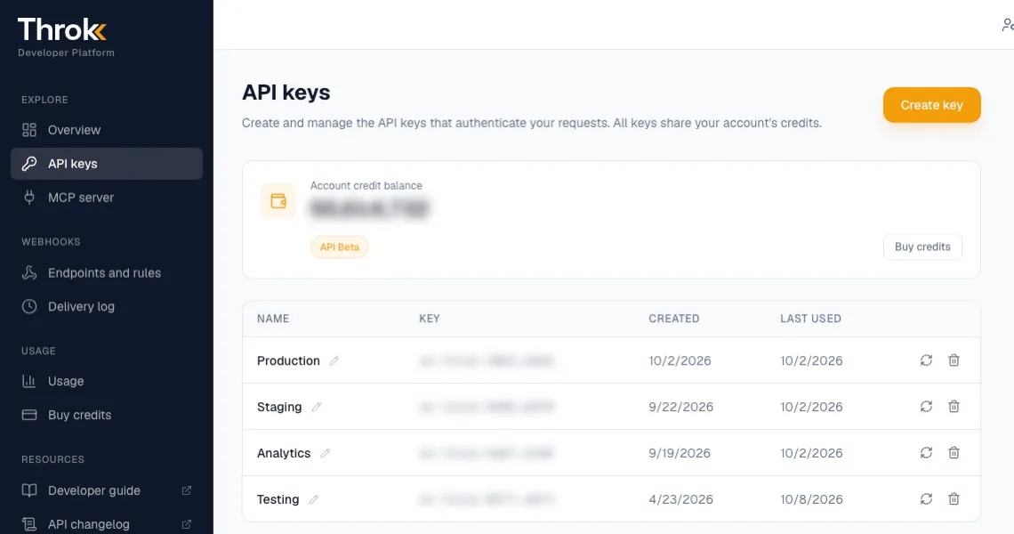The image size is (1014, 534).
Task: Click the blurred account credit balance value
Action: pos(369,208)
